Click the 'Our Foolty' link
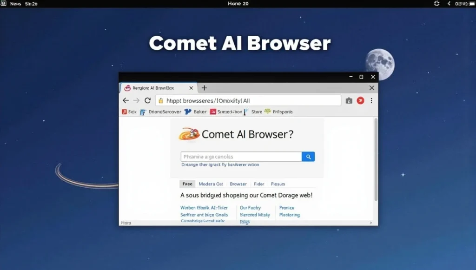This screenshot has width=476, height=270. [250, 208]
